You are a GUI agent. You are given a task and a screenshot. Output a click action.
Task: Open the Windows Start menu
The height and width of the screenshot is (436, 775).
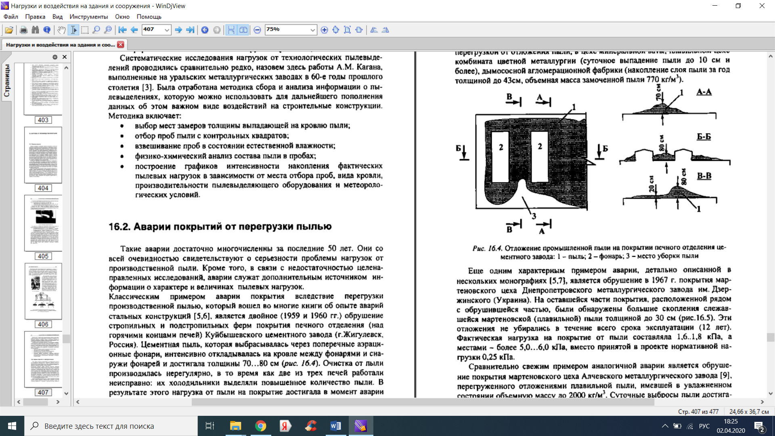12,426
